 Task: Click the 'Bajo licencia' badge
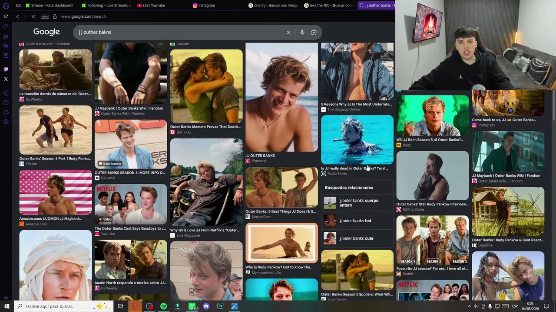pos(110,163)
